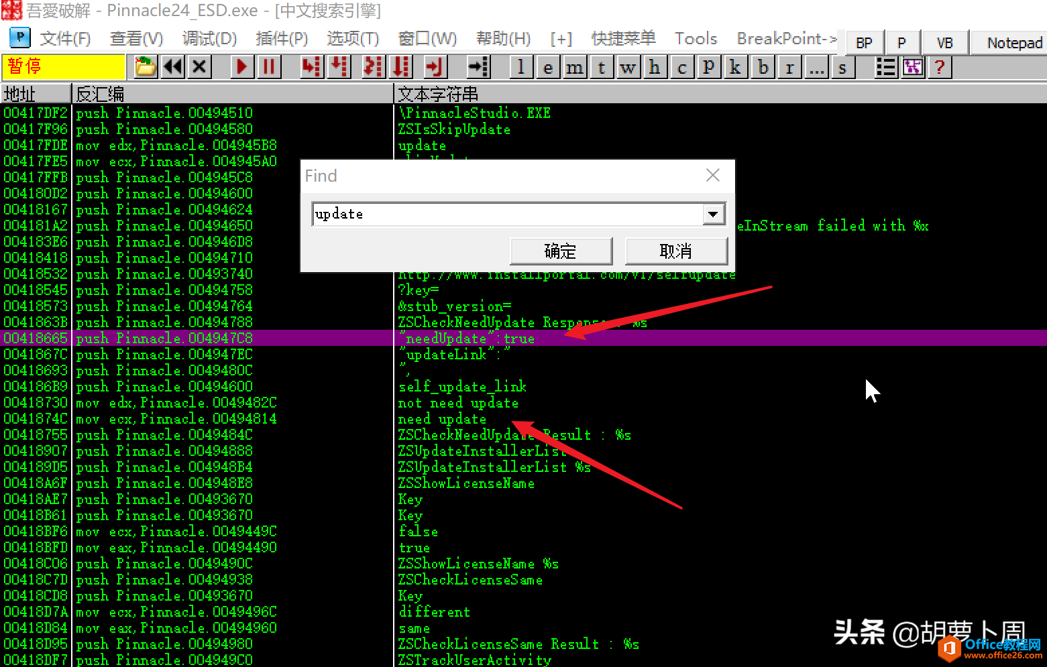1047x667 pixels.
Task: Select the row with 'self_update_link' string
Action: click(523, 387)
